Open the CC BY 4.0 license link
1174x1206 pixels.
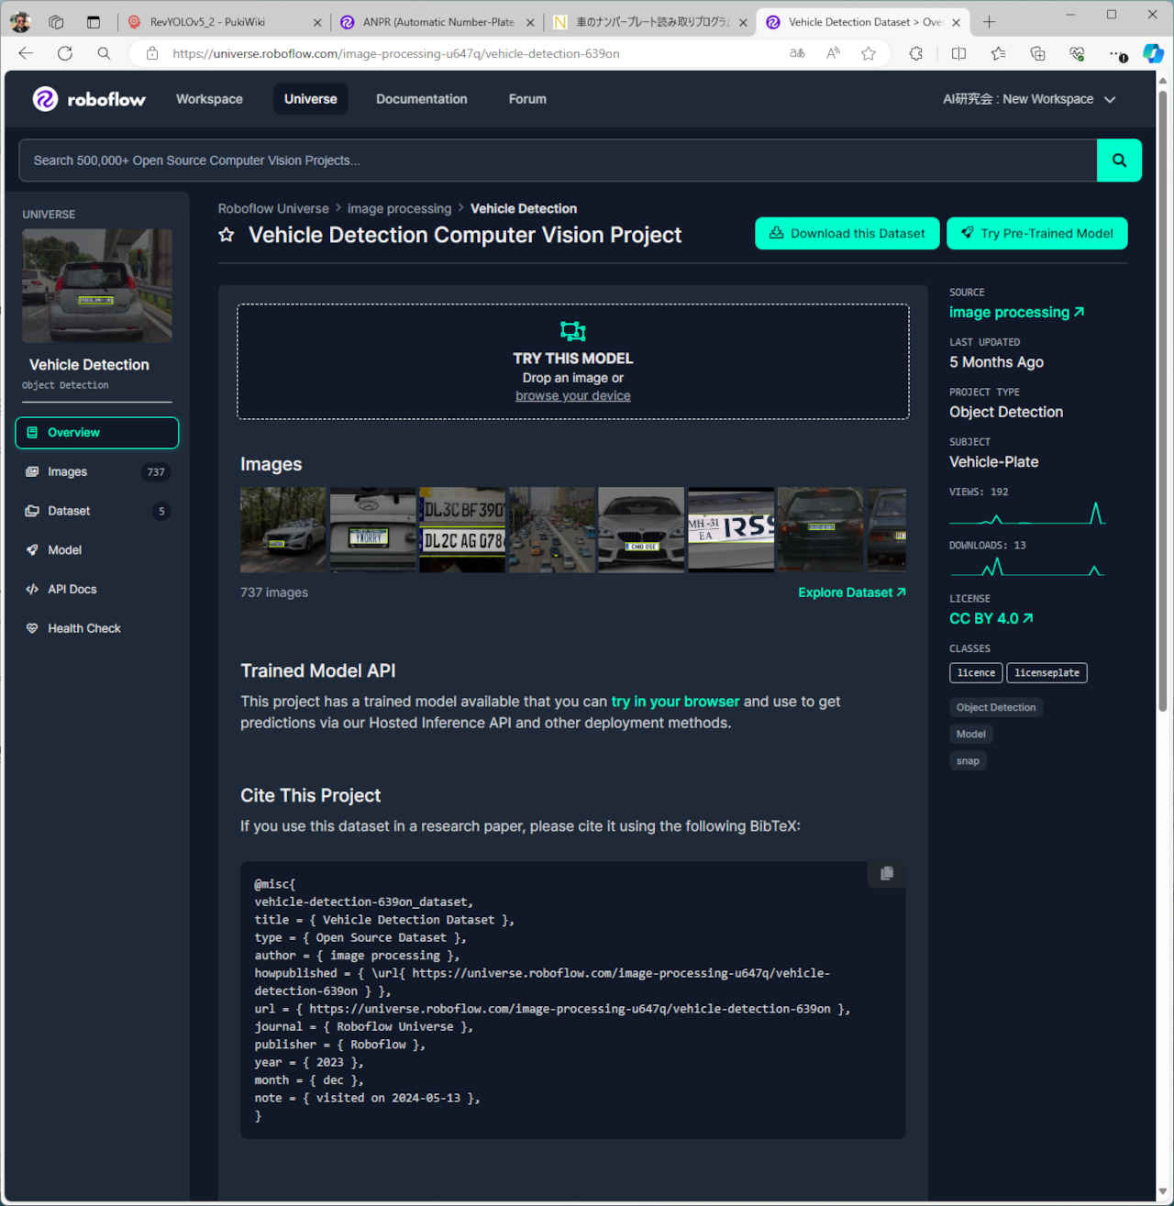pyautogui.click(x=991, y=619)
